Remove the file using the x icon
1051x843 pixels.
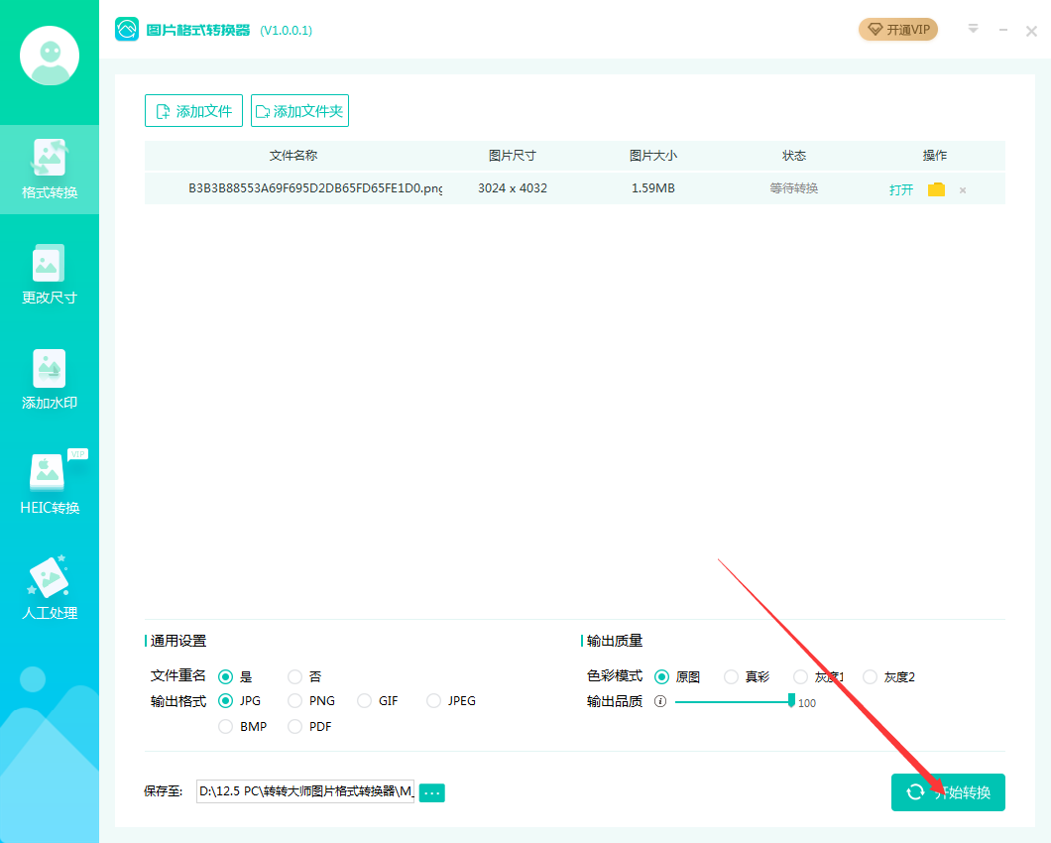[962, 188]
